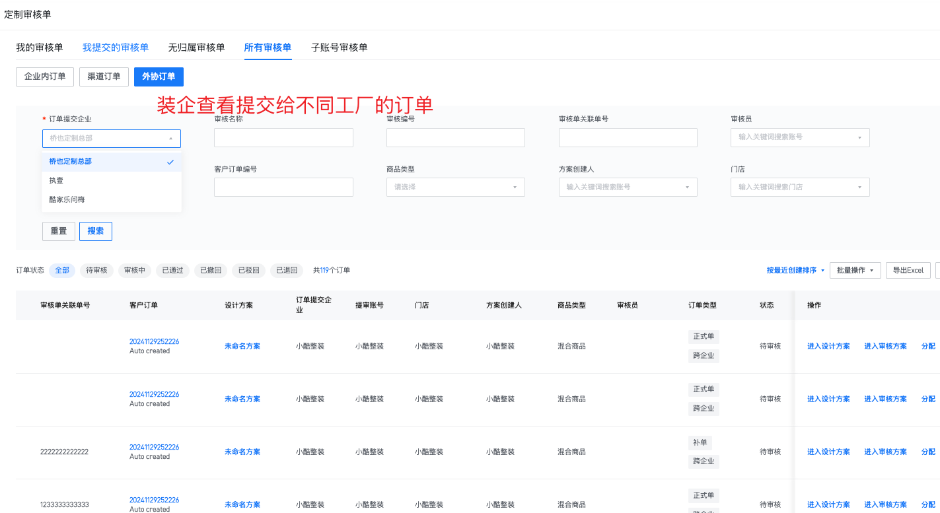Open the 子账号审核单 tab

[x=340, y=48]
